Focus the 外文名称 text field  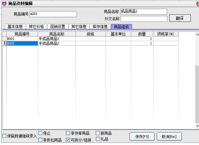pyautogui.click(x=143, y=19)
